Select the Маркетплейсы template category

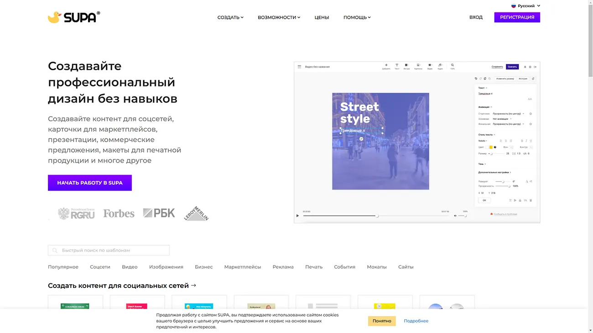tap(242, 267)
